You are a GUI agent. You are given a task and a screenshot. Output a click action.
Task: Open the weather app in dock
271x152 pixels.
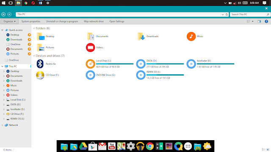[207, 146]
